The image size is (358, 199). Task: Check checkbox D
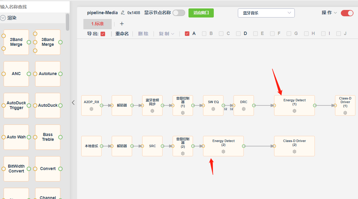point(238,34)
